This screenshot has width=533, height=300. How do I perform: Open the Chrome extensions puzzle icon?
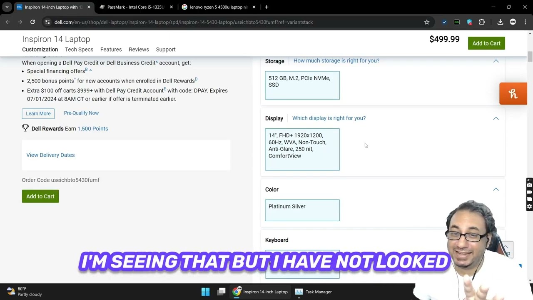[482, 22]
